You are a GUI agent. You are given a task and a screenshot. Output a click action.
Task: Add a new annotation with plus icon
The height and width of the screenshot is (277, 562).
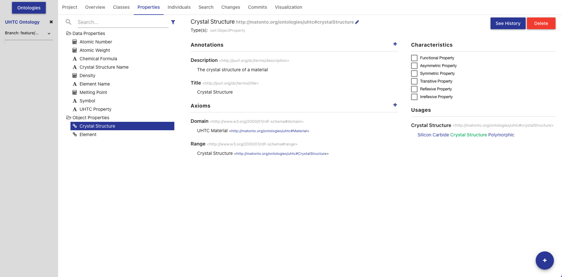[395, 44]
